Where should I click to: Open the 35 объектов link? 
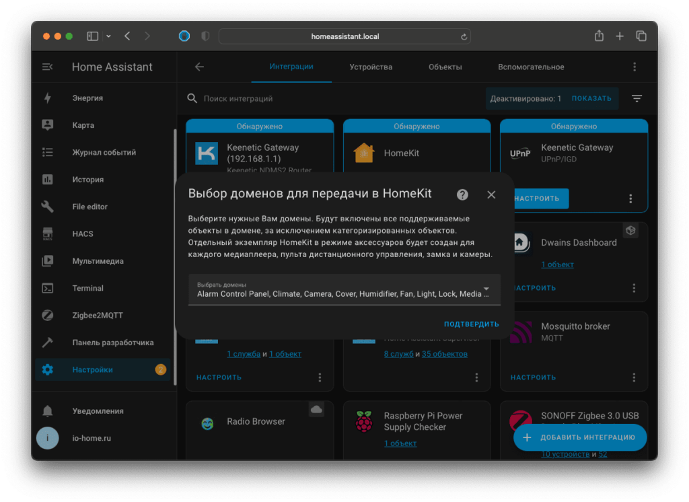(x=444, y=354)
